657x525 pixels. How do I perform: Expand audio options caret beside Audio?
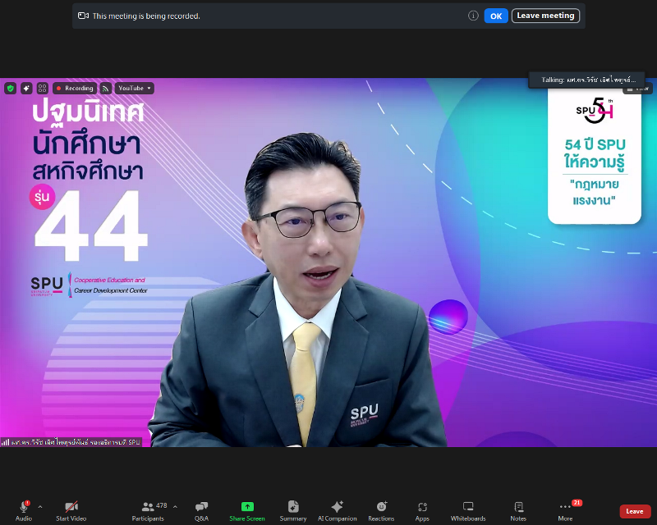[x=40, y=507]
